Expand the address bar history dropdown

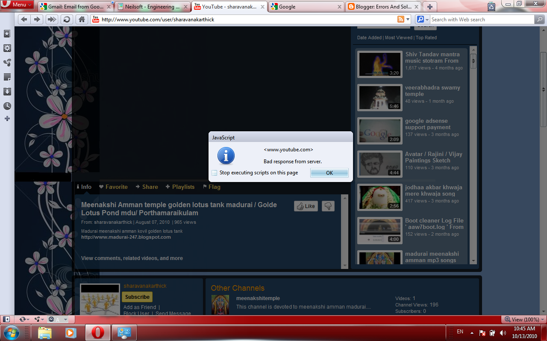coord(408,20)
